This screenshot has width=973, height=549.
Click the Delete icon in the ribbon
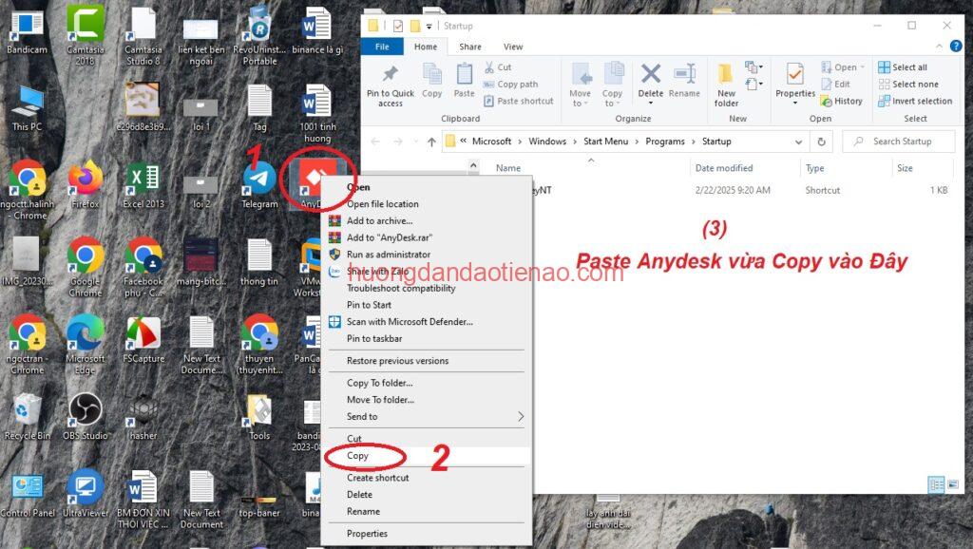(650, 84)
